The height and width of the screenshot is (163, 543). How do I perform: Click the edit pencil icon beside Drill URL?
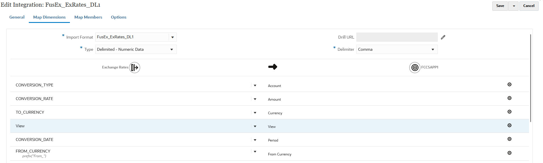(x=443, y=37)
